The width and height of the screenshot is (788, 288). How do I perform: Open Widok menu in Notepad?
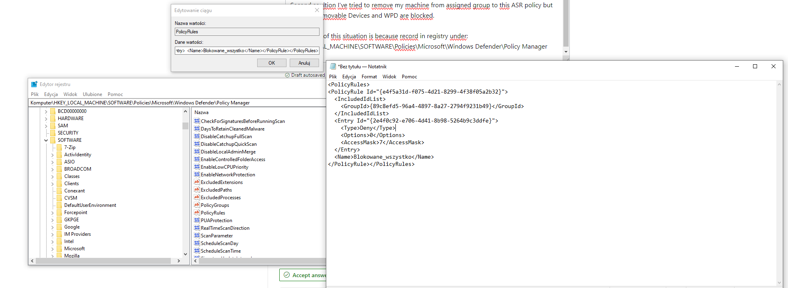(389, 77)
